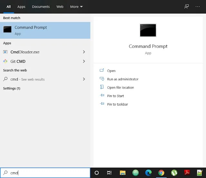Click the web search magnifier icon beside cmd
206x178 pixels.
pos(5,79)
